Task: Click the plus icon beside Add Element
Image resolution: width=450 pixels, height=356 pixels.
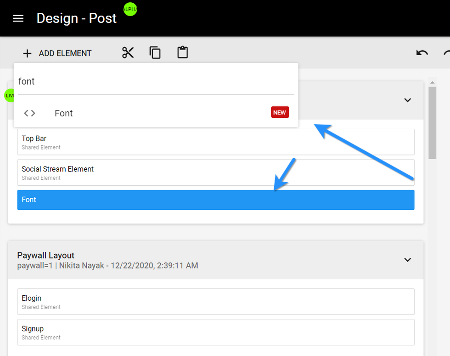Action: point(27,53)
